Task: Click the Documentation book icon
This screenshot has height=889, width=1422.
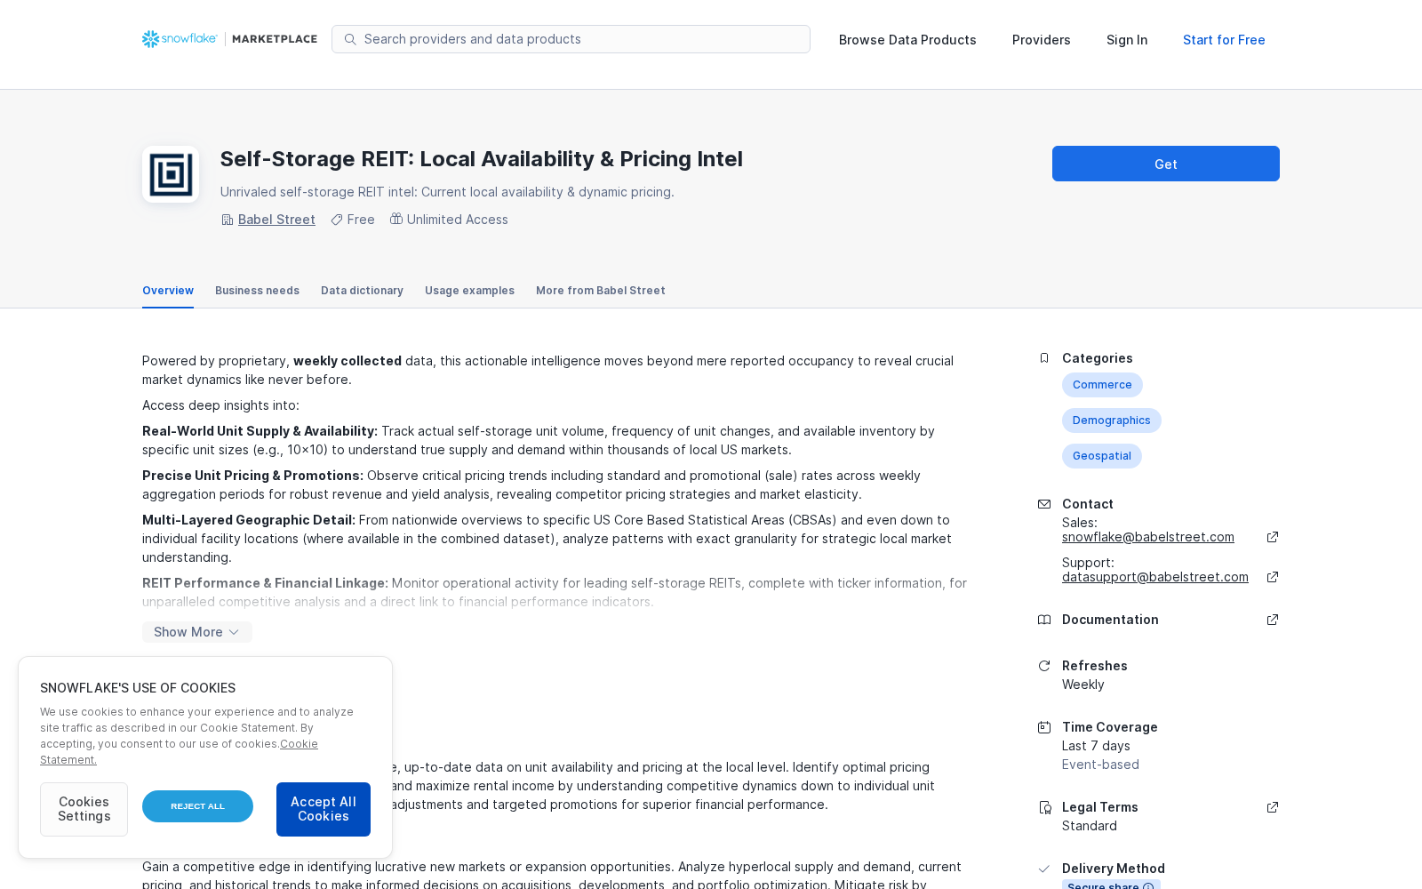Action: tap(1044, 620)
